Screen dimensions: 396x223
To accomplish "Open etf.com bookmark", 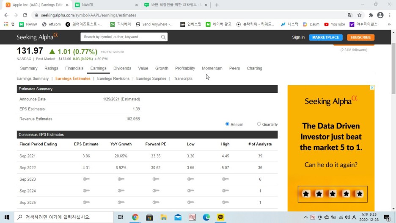I will pyautogui.click(x=52, y=24).
